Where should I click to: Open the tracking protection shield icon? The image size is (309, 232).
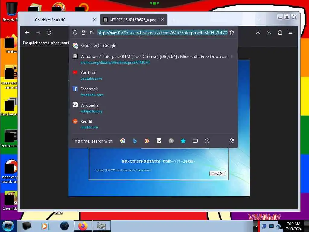[x=75, y=33]
